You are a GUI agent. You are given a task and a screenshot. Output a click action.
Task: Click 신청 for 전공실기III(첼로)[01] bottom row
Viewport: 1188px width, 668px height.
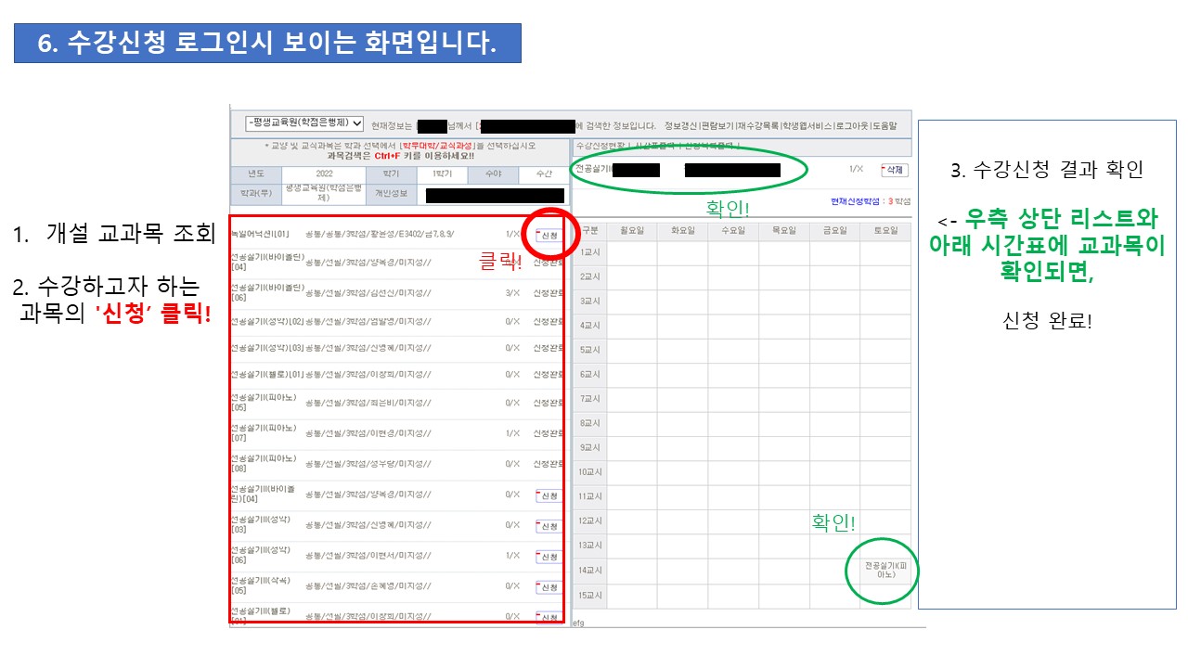tap(549, 617)
